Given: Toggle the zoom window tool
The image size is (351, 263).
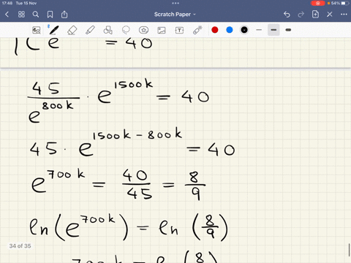Looking at the screenshot, I should pyautogui.click(x=37, y=30).
